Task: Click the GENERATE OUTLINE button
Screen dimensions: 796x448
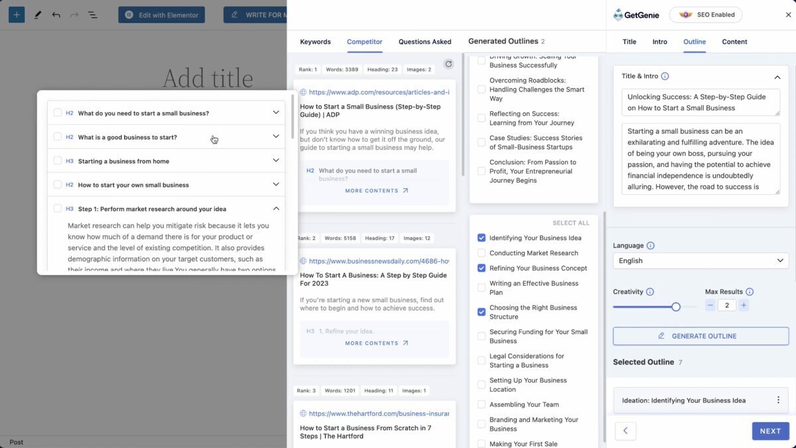Action: coord(700,336)
